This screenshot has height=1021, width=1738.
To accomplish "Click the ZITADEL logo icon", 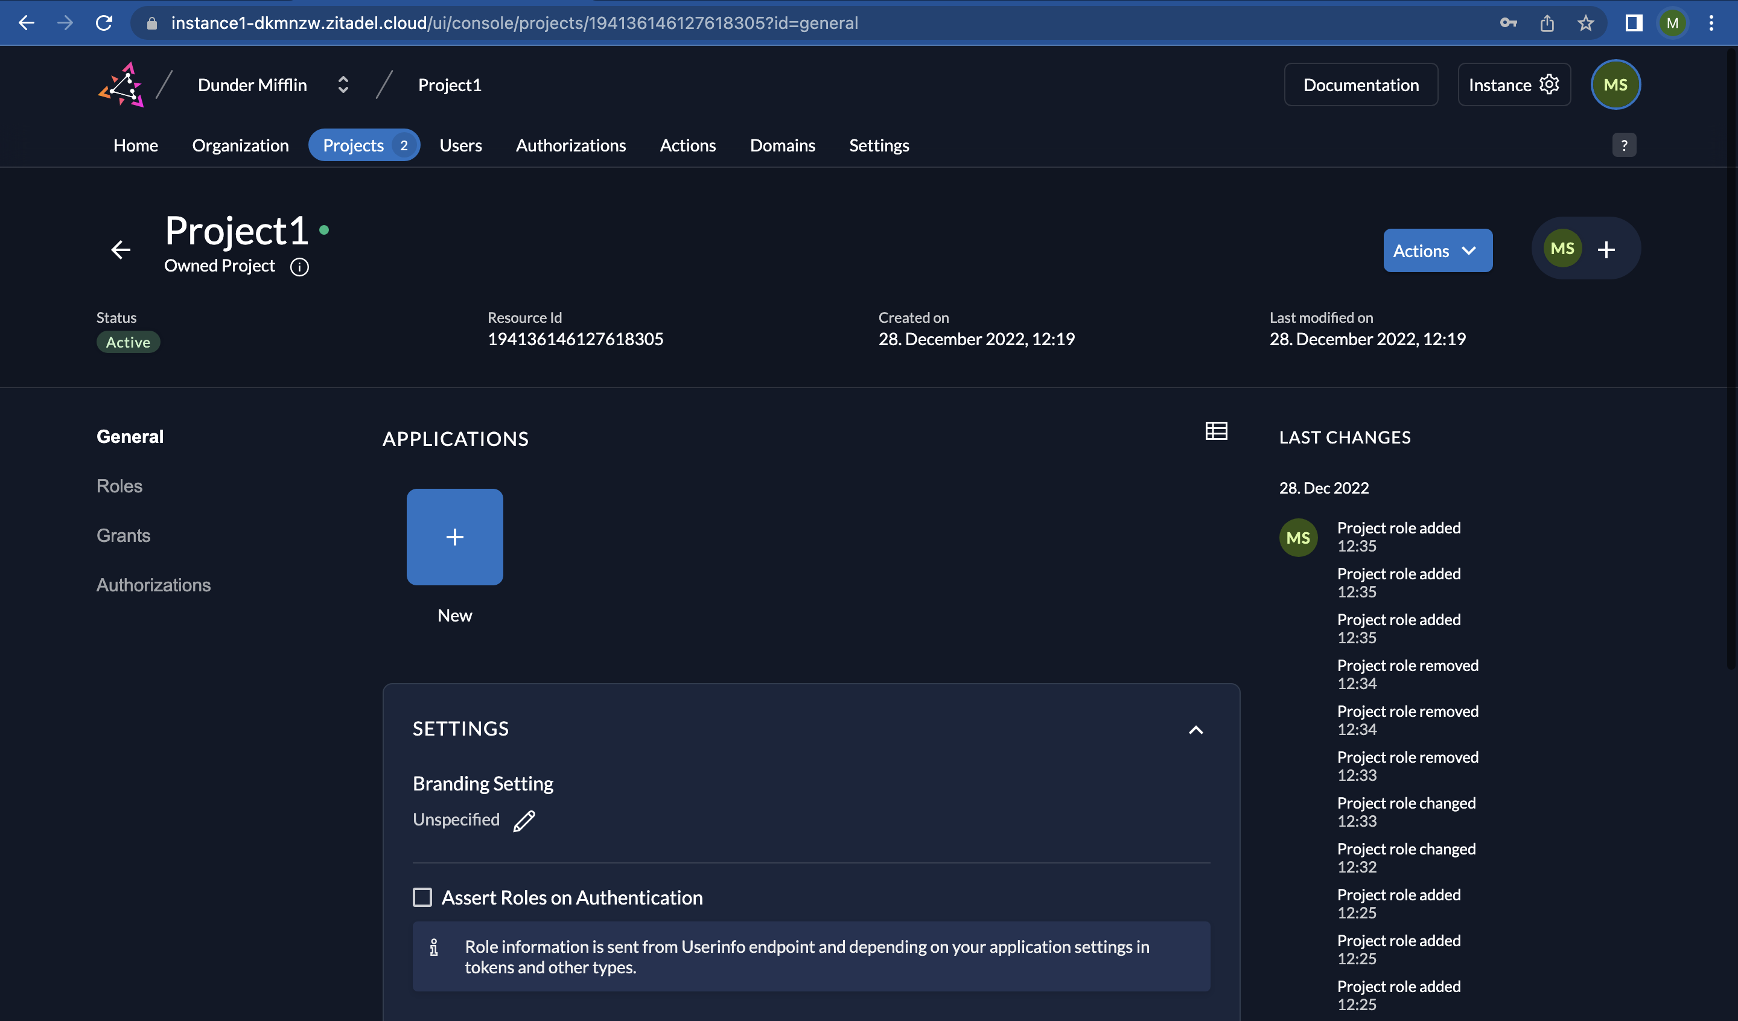I will tap(121, 85).
